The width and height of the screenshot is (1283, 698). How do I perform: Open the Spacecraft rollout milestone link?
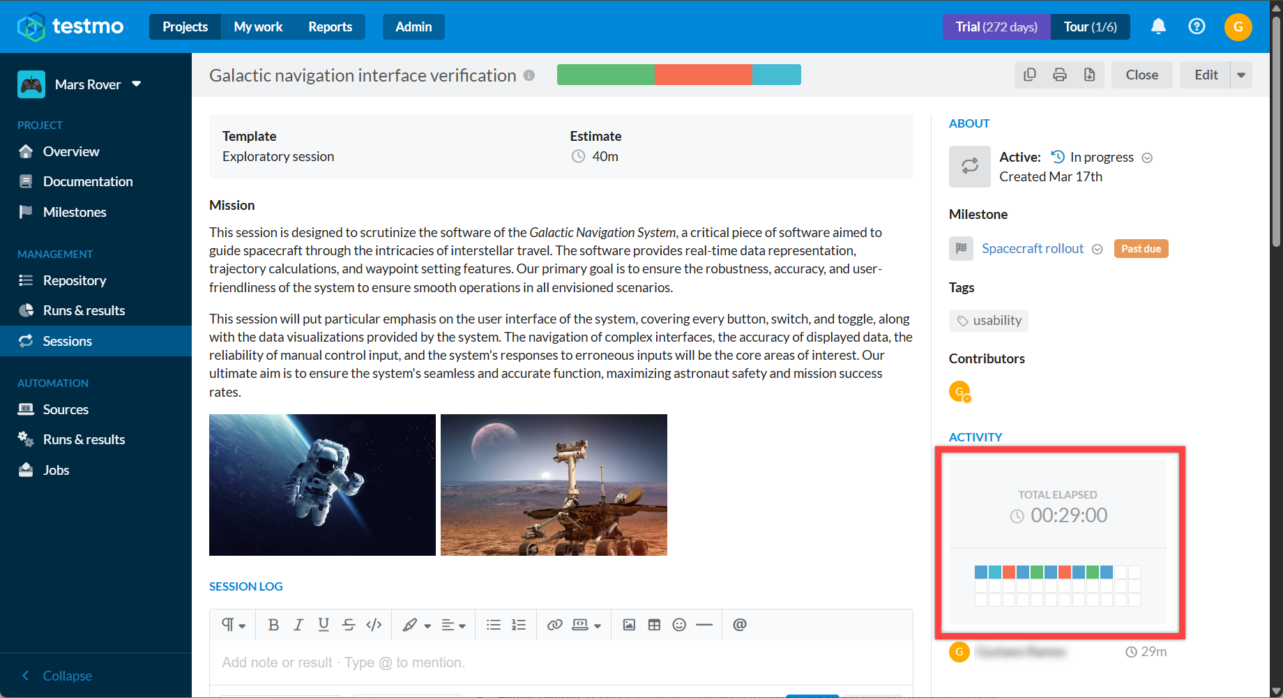pos(1033,248)
